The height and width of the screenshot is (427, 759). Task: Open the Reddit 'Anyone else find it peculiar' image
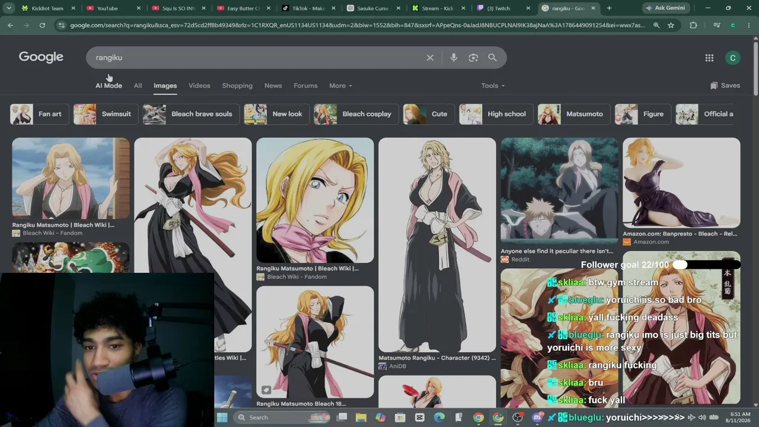(x=559, y=191)
